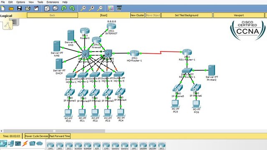Click the Save file floppy disk icon

[x=20, y=8]
